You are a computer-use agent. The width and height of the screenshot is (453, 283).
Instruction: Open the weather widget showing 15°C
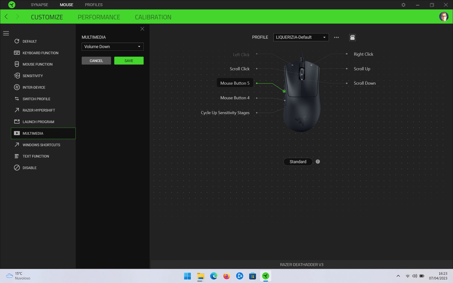click(19, 276)
